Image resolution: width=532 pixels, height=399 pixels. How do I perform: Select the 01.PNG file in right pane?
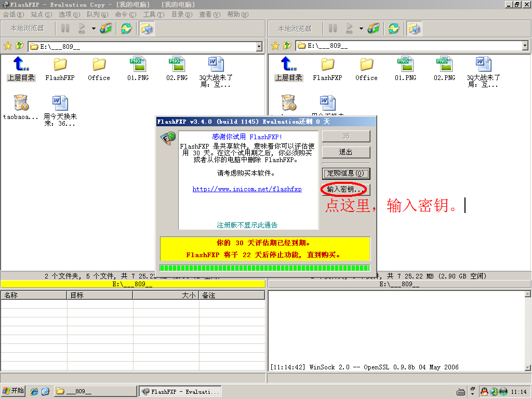tap(405, 69)
